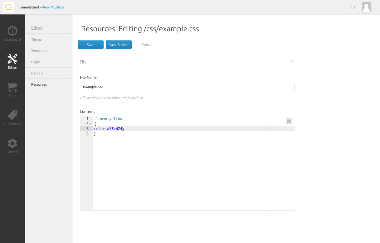This screenshot has height=243, width=380.
Task: Click the Save & close button
Action: click(119, 45)
